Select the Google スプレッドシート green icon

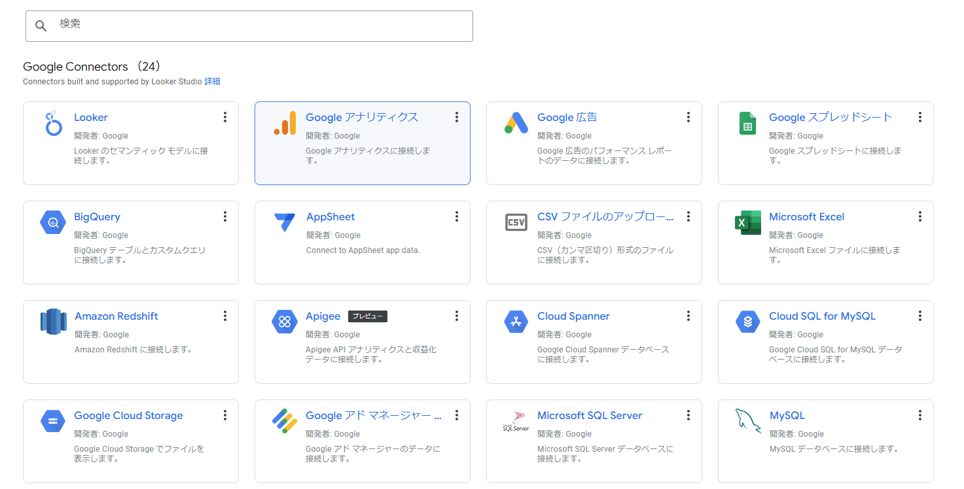click(747, 124)
